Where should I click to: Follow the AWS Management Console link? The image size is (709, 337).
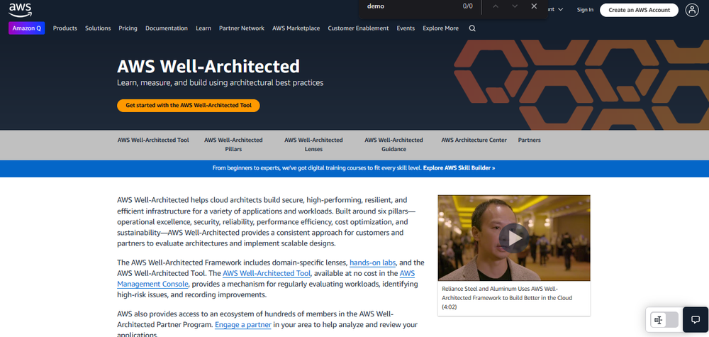click(x=266, y=279)
